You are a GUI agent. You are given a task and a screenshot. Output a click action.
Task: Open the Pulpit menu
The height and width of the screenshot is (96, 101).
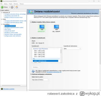pos(10,4)
